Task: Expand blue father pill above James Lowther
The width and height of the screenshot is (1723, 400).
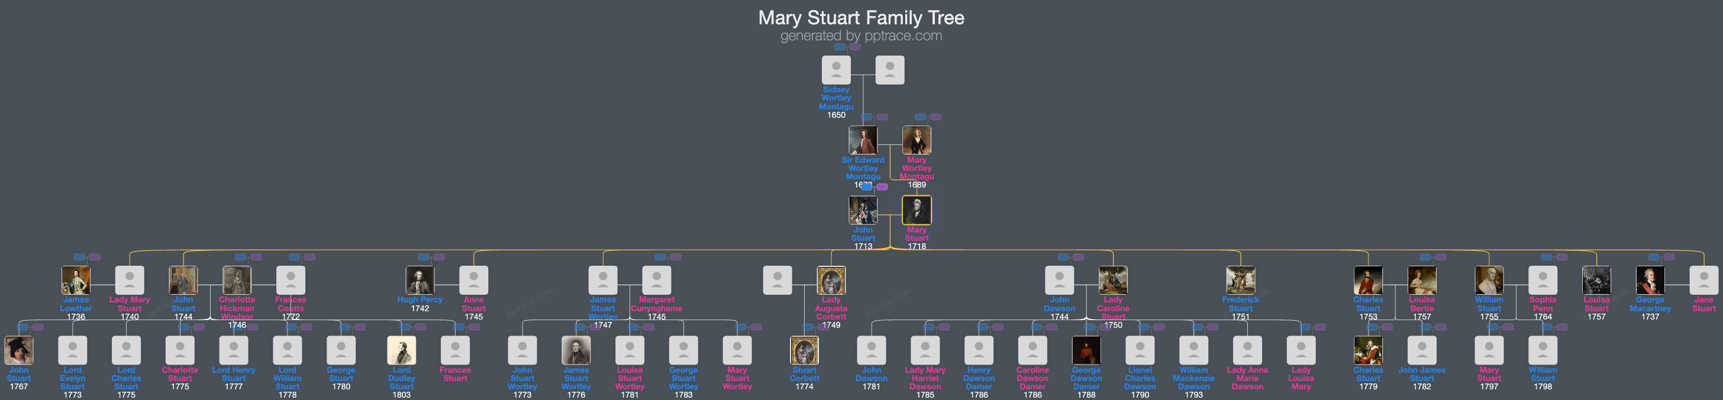Action: pos(79,257)
